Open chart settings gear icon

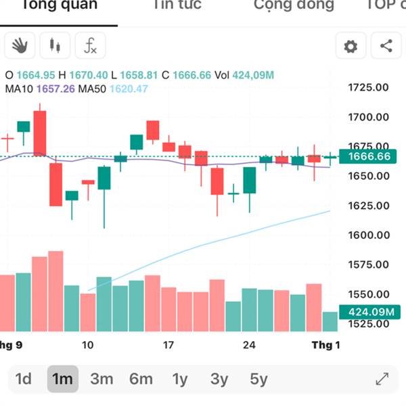[351, 46]
